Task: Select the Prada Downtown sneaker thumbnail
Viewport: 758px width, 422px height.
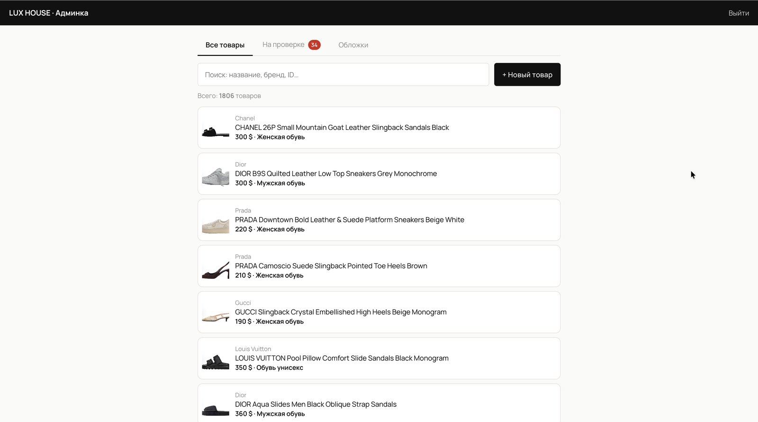Action: point(216,220)
